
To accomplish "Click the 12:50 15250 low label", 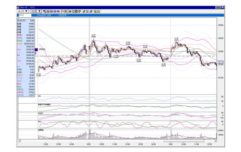I will point(139,60).
